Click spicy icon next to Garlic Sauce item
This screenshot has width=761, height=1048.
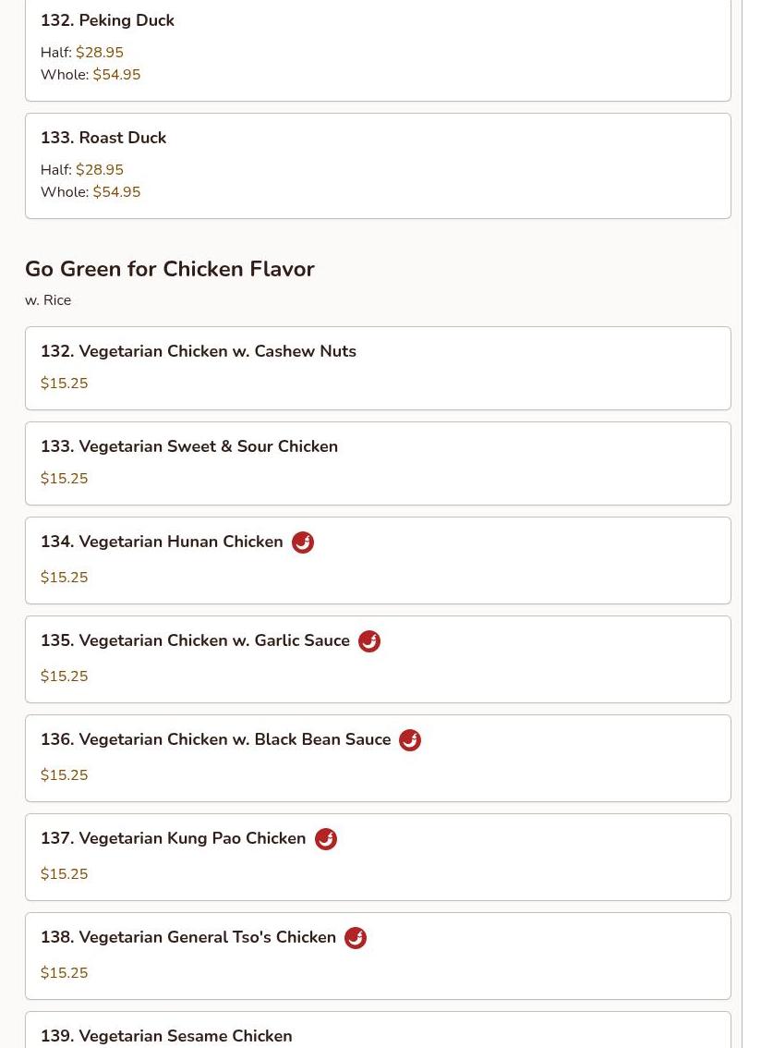[369, 641]
